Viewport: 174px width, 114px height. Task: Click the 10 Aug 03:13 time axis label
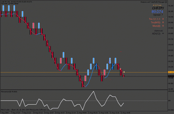[x=38, y=113]
